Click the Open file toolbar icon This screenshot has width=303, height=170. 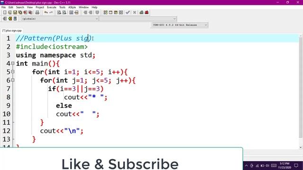[10, 12]
